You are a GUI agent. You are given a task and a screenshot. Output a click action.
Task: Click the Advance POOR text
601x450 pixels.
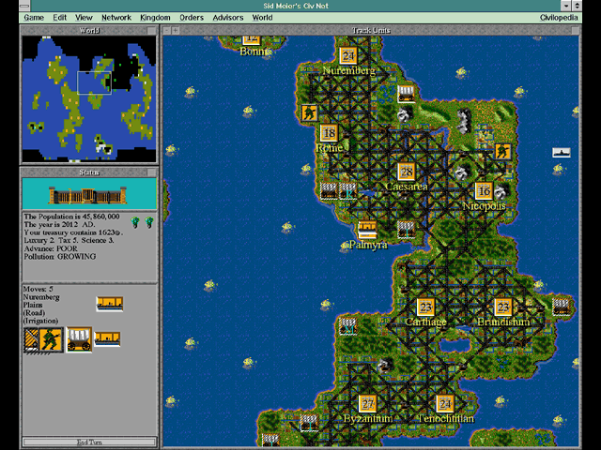[x=51, y=248]
